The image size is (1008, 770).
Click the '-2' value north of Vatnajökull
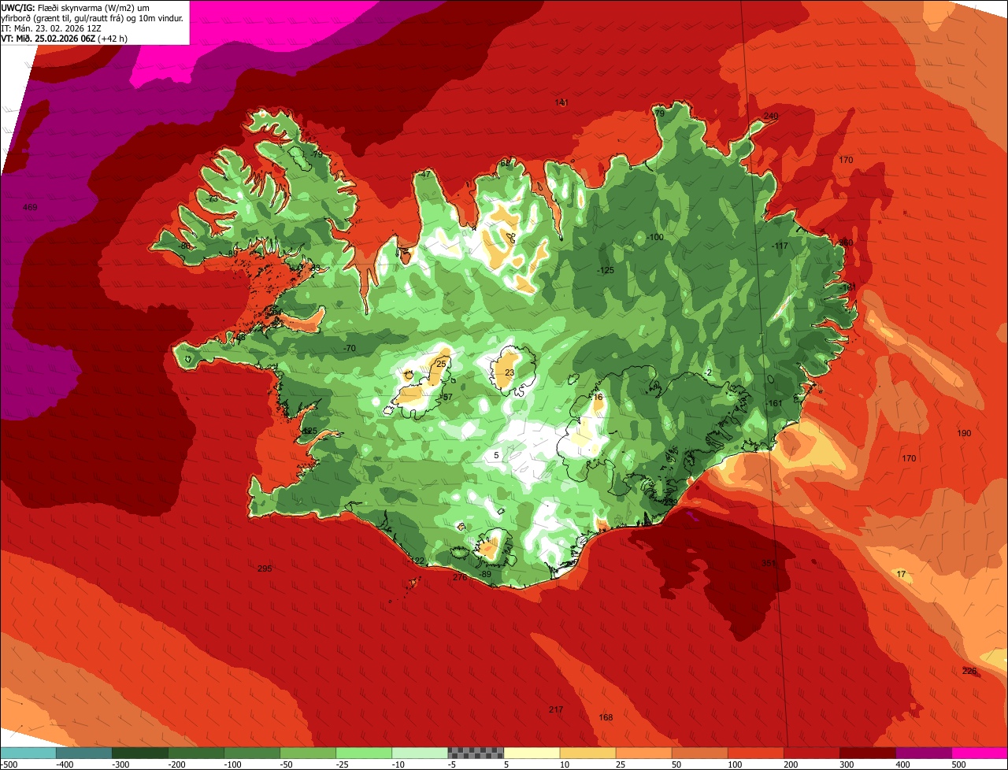tap(708, 373)
